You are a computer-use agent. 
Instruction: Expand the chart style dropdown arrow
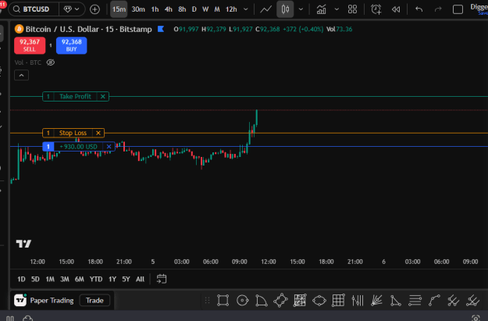[301, 9]
